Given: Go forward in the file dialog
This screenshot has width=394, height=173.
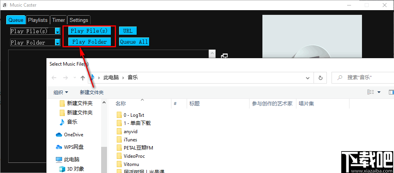Looking at the screenshot, I should pyautogui.click(x=65, y=78).
